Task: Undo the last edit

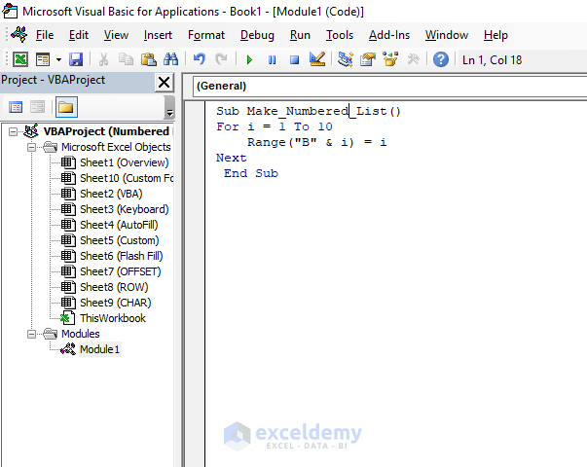Action: pos(200,59)
